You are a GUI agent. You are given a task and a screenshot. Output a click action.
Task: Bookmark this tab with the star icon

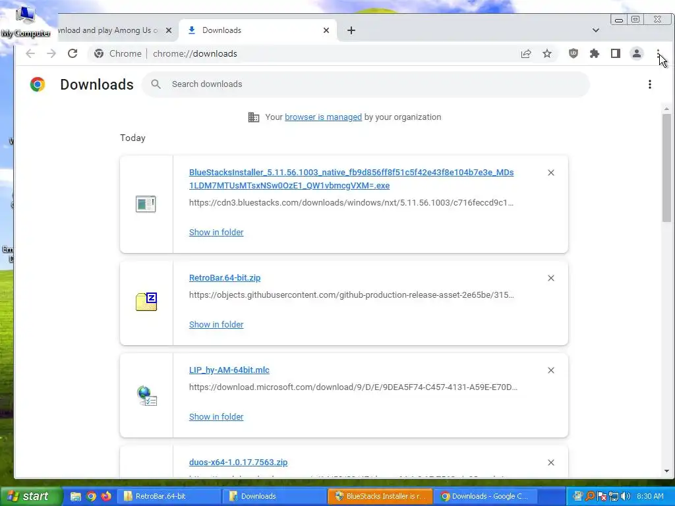click(x=546, y=54)
